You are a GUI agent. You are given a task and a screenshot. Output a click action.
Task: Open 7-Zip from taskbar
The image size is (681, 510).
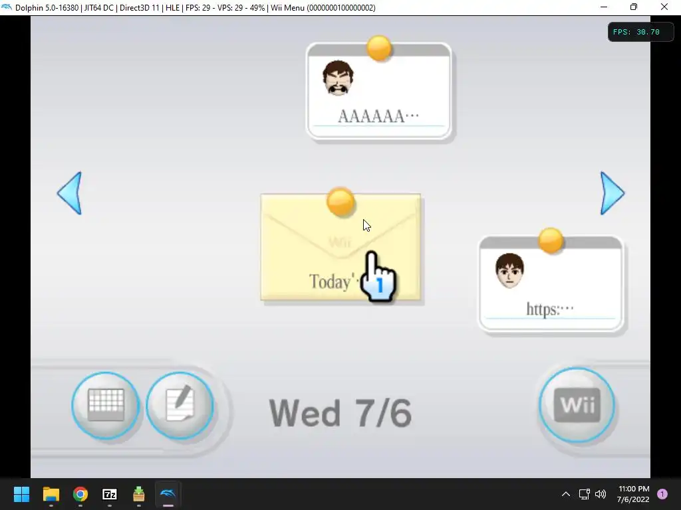110,494
